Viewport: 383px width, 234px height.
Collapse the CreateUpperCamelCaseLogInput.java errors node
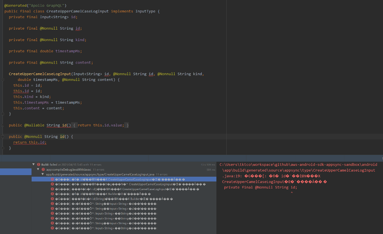(x=43, y=174)
